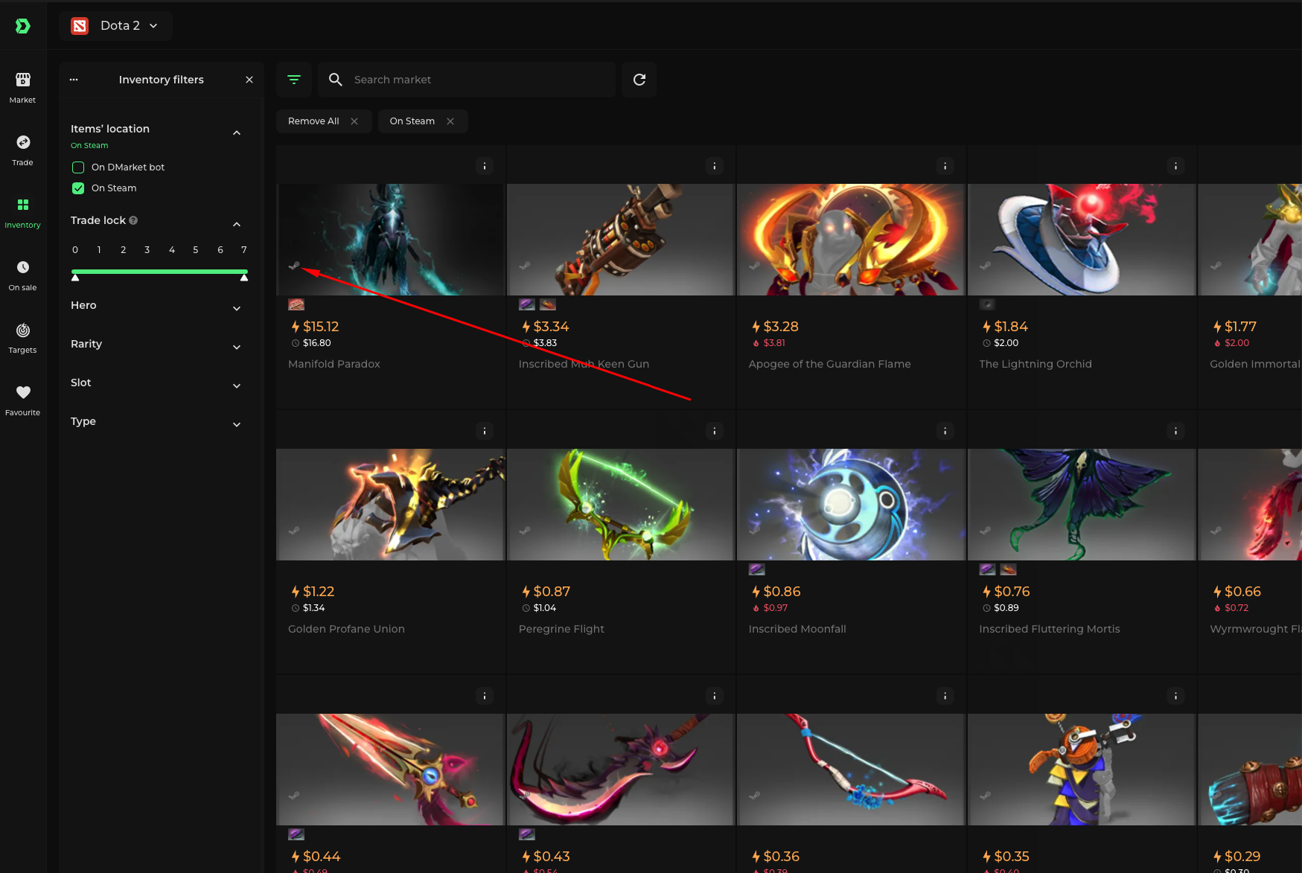Open options menu for Inscribed Moonfall
Screen dimensions: 1302x873
(945, 431)
